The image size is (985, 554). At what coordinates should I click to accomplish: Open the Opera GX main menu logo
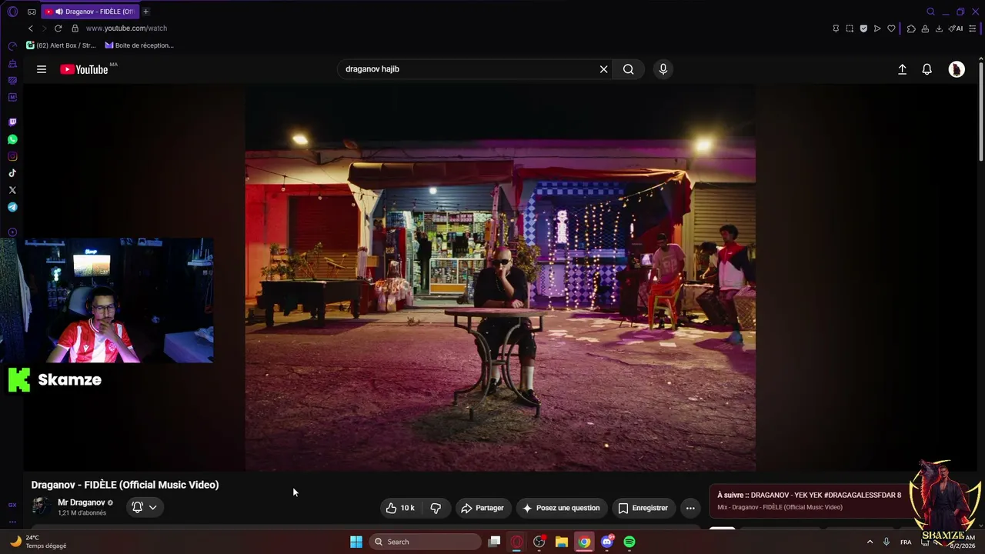[12, 12]
